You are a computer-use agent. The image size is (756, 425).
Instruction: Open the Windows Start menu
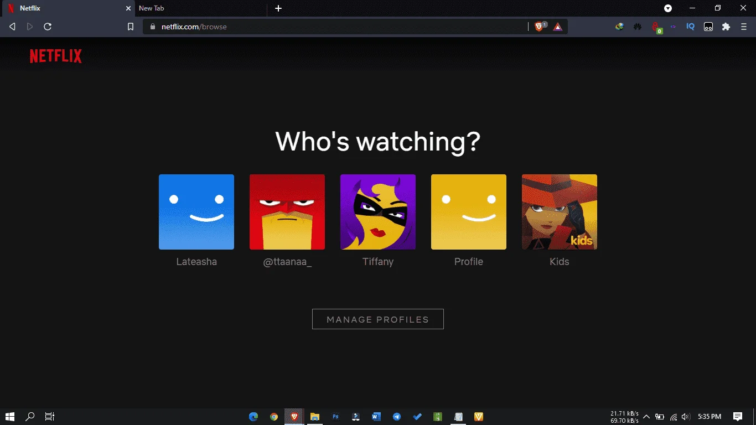pos(10,417)
